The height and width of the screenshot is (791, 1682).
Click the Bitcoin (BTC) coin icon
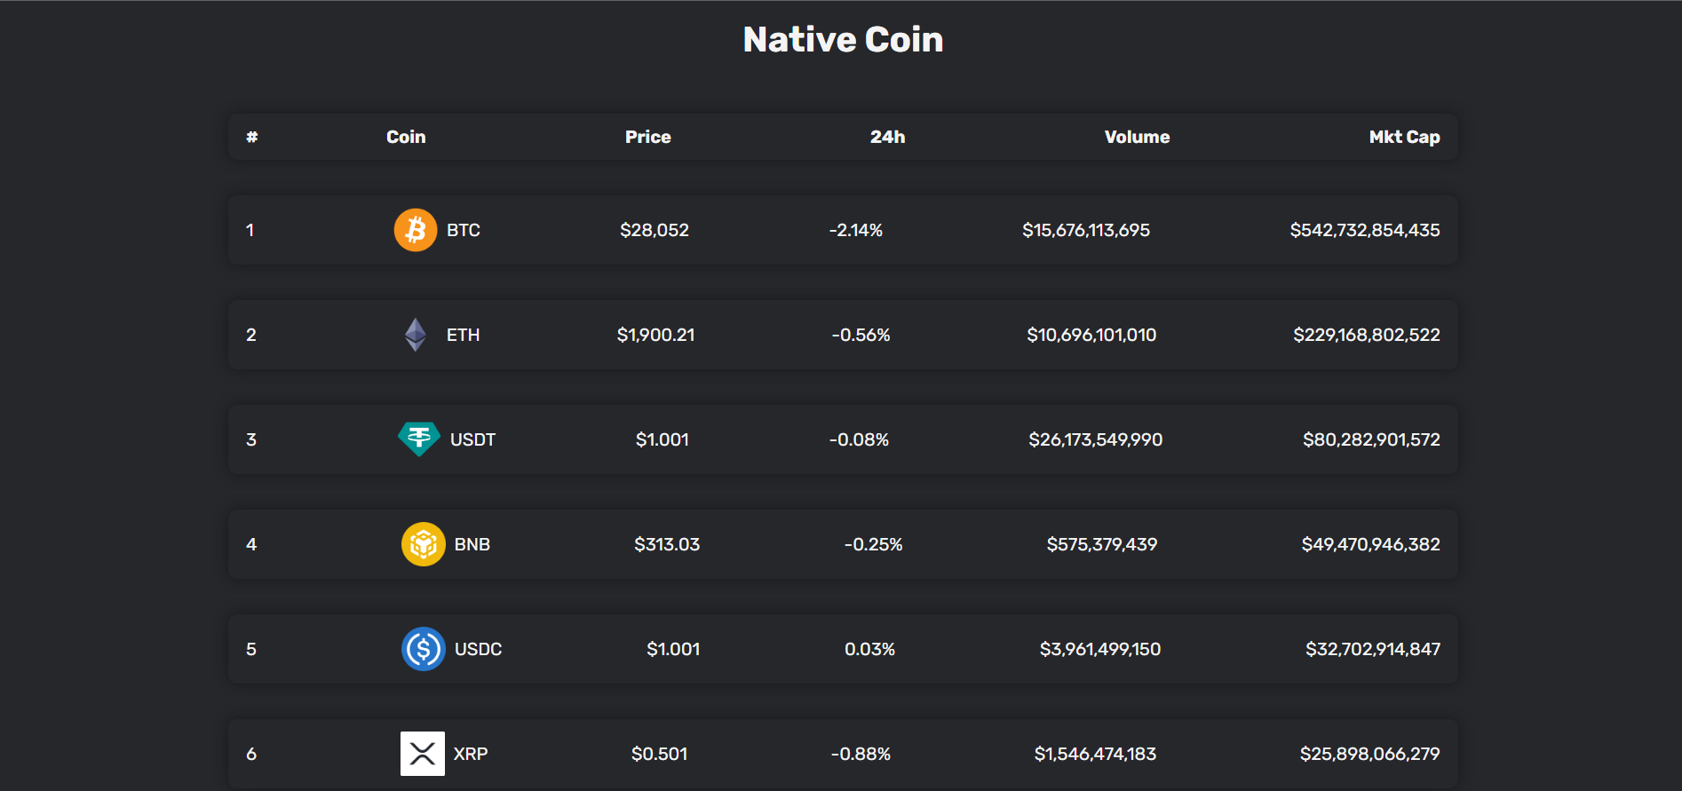[415, 229]
